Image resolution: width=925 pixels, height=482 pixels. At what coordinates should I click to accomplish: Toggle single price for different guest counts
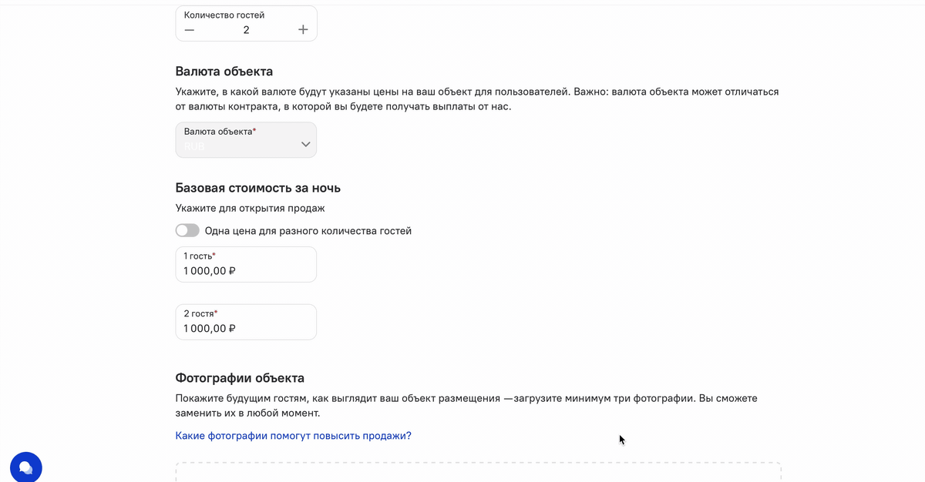coord(187,230)
